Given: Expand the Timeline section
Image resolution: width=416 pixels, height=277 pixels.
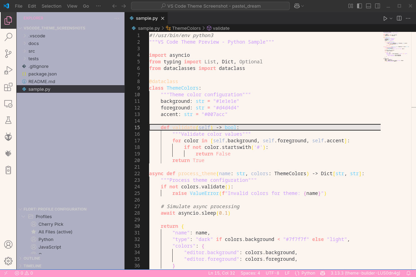Looking at the screenshot, I should (x=71, y=266).
